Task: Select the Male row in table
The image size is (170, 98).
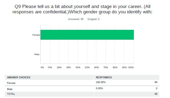Action: [x=82, y=89]
